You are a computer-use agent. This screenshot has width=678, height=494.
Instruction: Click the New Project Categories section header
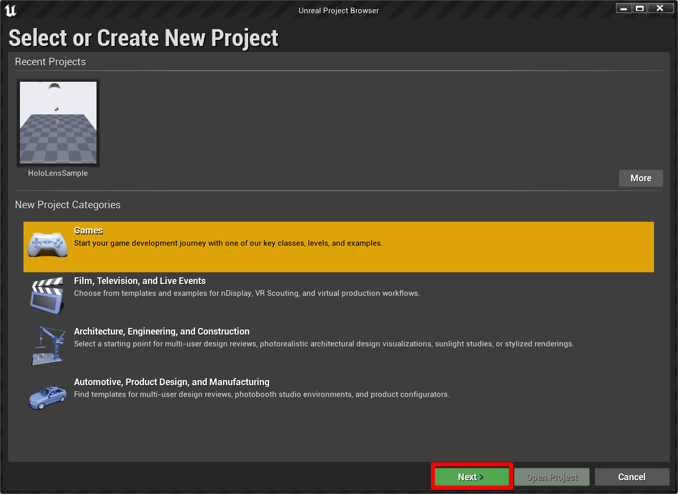pos(67,205)
